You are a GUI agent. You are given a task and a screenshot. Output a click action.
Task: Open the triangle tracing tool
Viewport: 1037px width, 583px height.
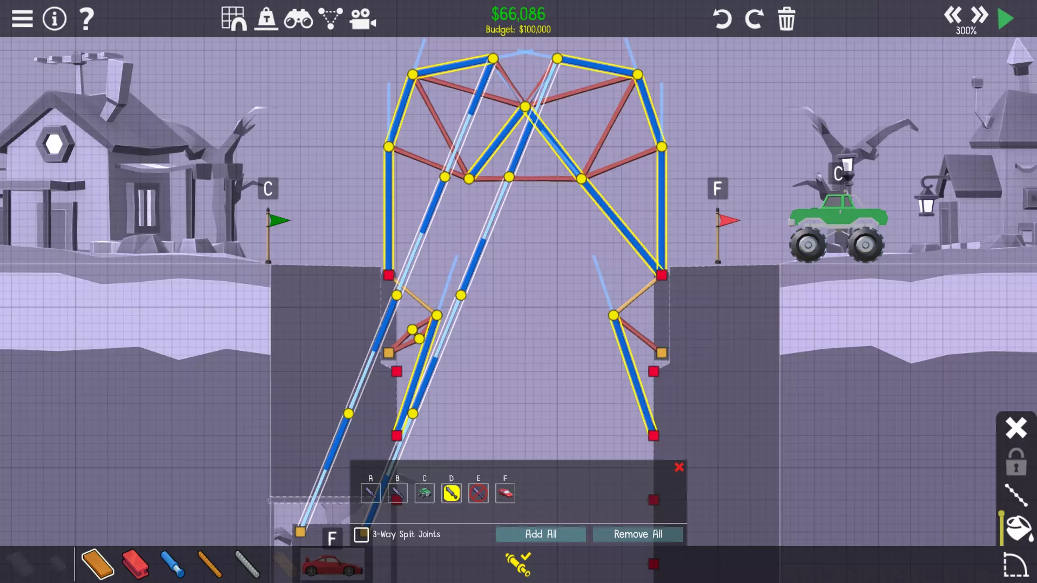330,19
